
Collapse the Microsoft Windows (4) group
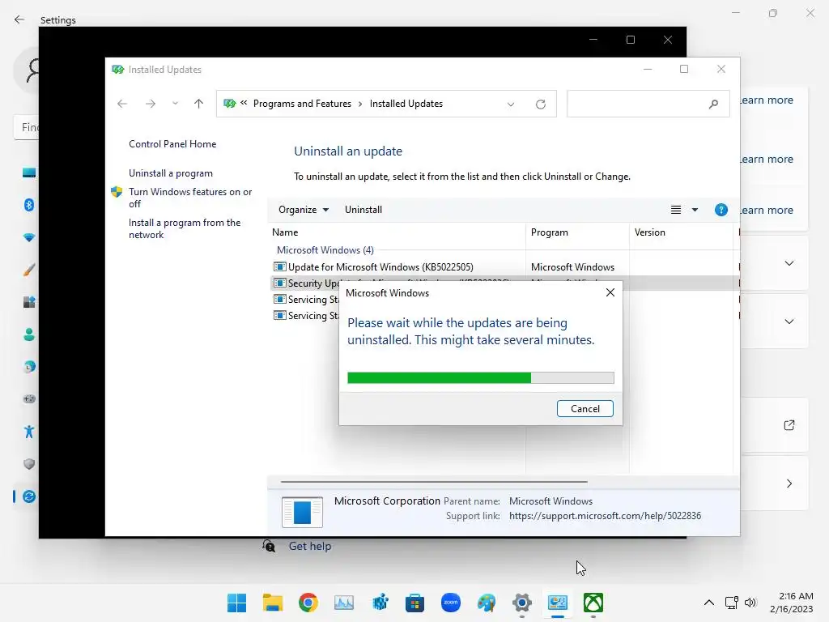[325, 249]
